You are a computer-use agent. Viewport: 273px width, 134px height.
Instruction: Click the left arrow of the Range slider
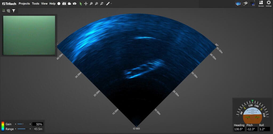15,129
